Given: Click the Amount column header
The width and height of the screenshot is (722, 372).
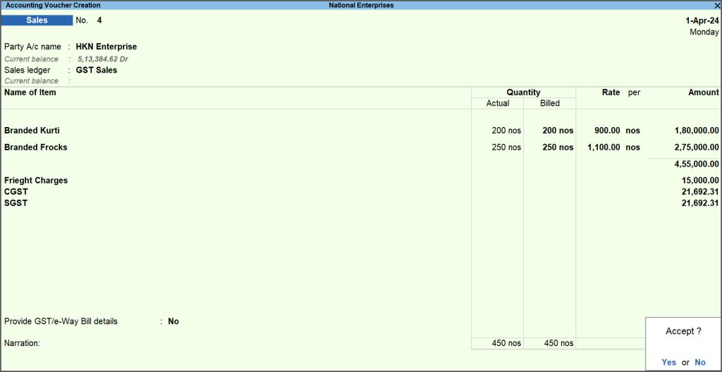Looking at the screenshot, I should [704, 92].
